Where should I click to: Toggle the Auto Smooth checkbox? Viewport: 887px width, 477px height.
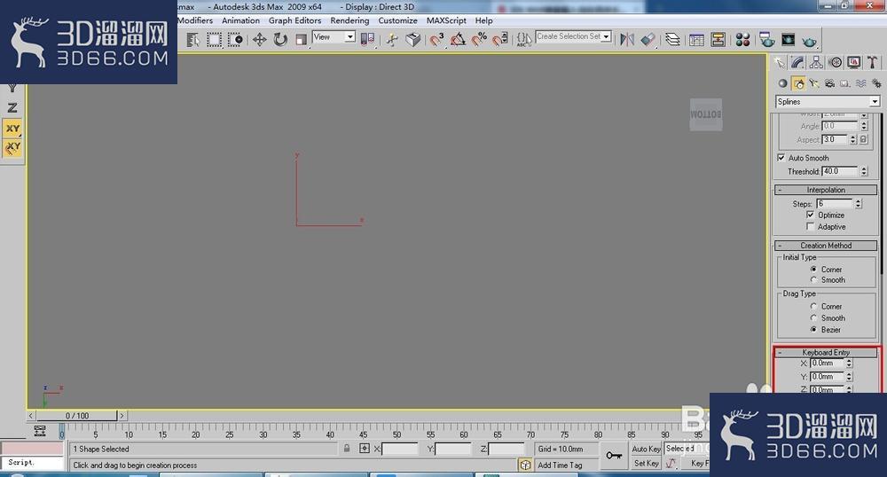781,158
